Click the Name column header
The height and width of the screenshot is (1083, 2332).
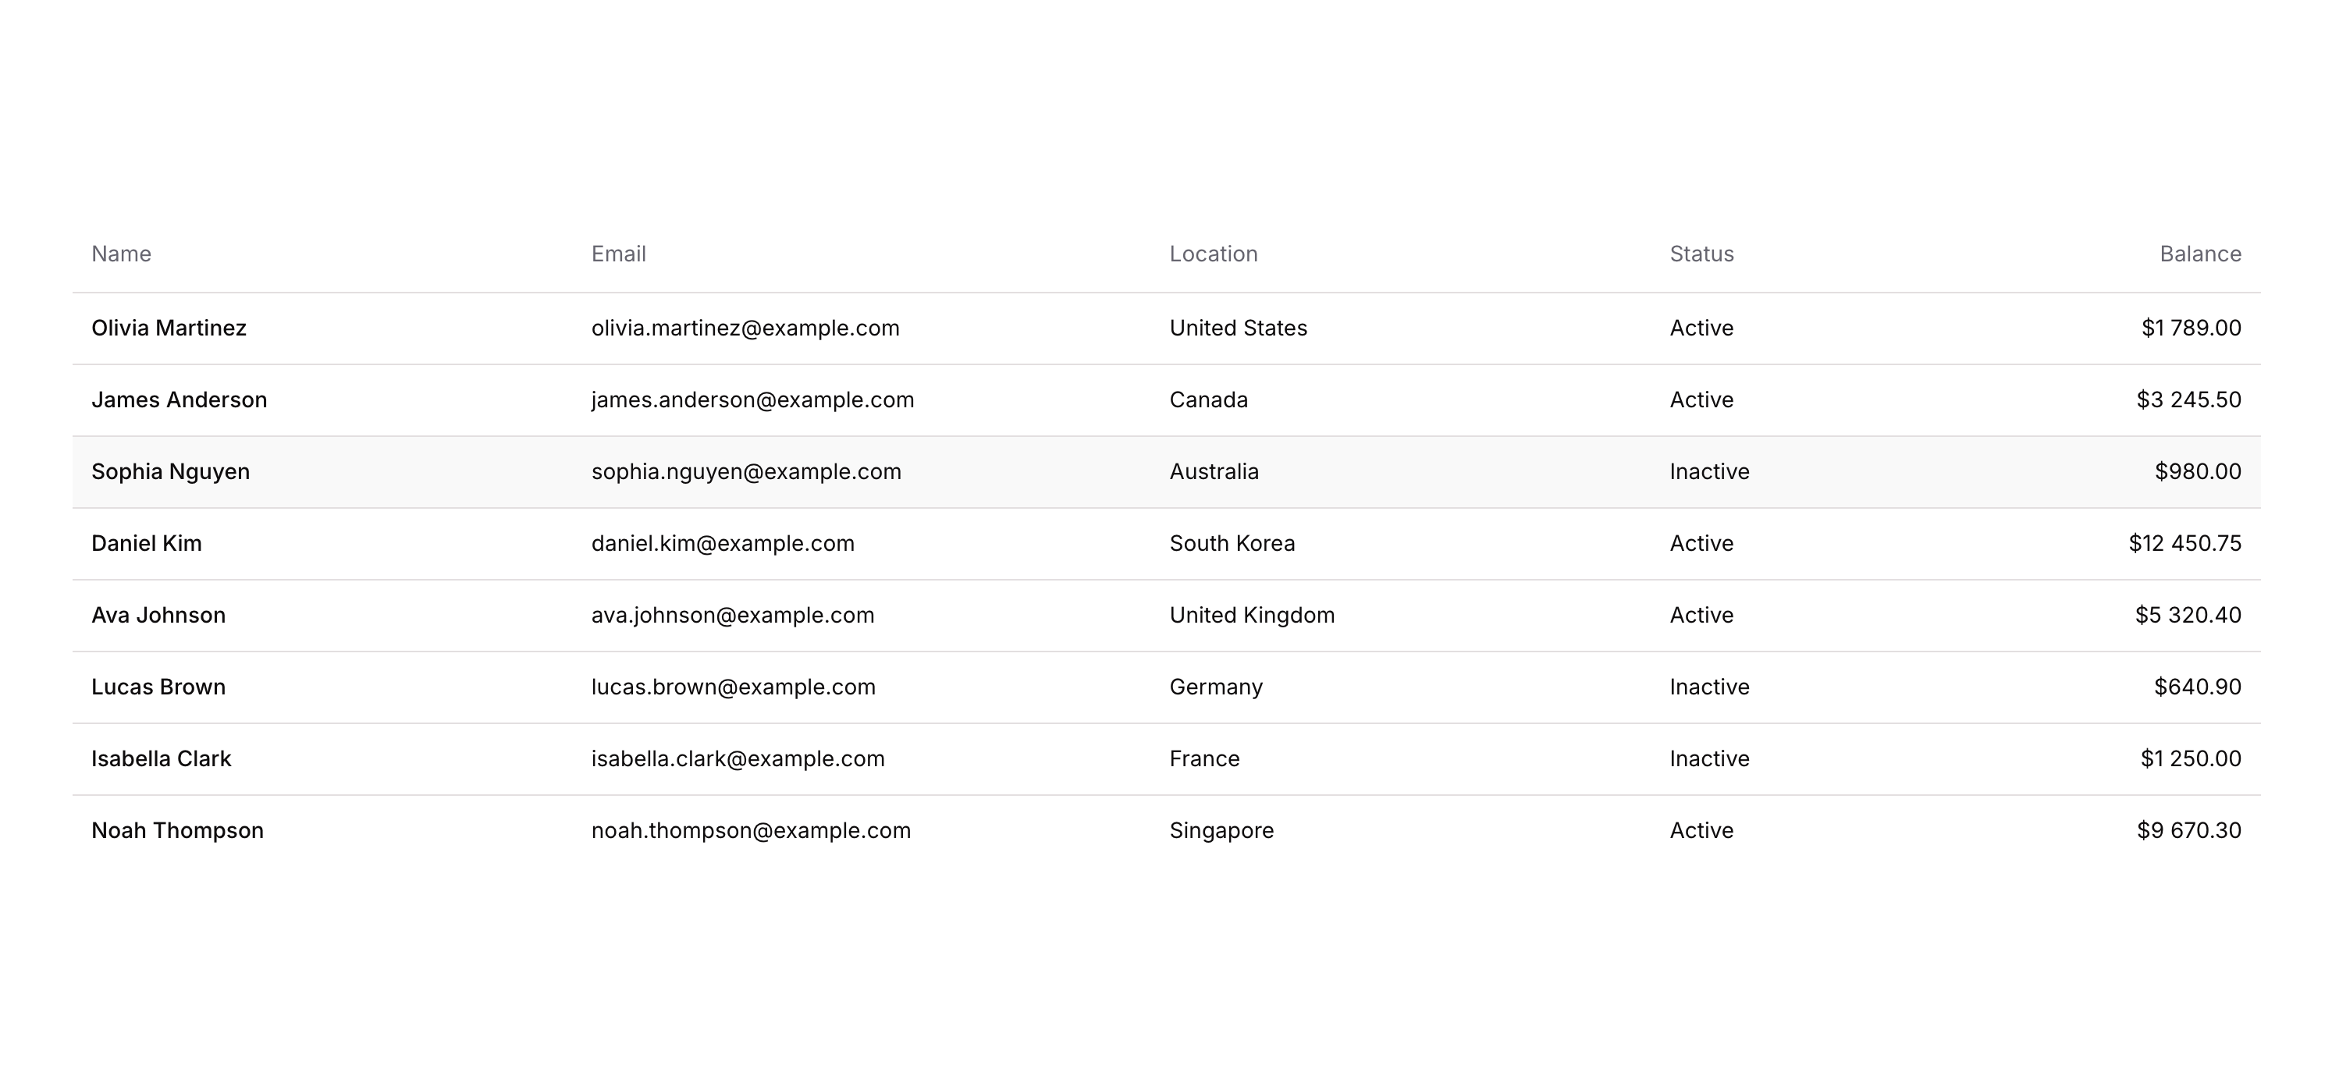(x=121, y=254)
